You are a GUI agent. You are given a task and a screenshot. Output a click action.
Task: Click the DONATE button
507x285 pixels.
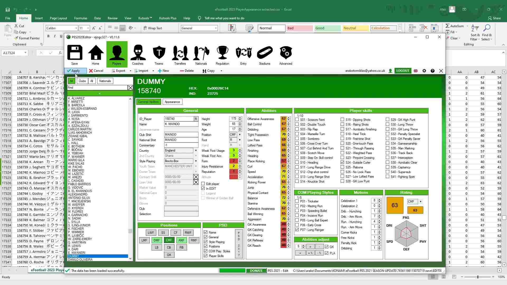click(256, 271)
